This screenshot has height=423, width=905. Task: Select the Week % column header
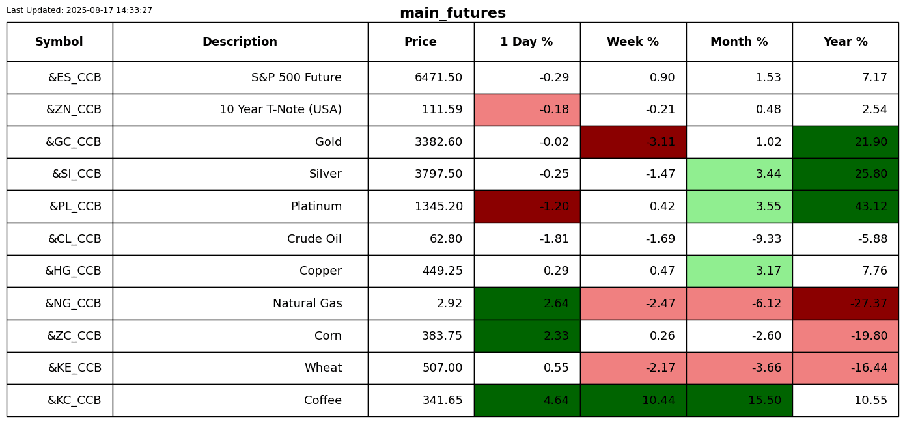(x=633, y=42)
